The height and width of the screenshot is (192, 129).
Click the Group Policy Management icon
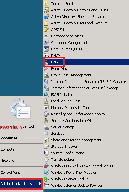coord(46,75)
